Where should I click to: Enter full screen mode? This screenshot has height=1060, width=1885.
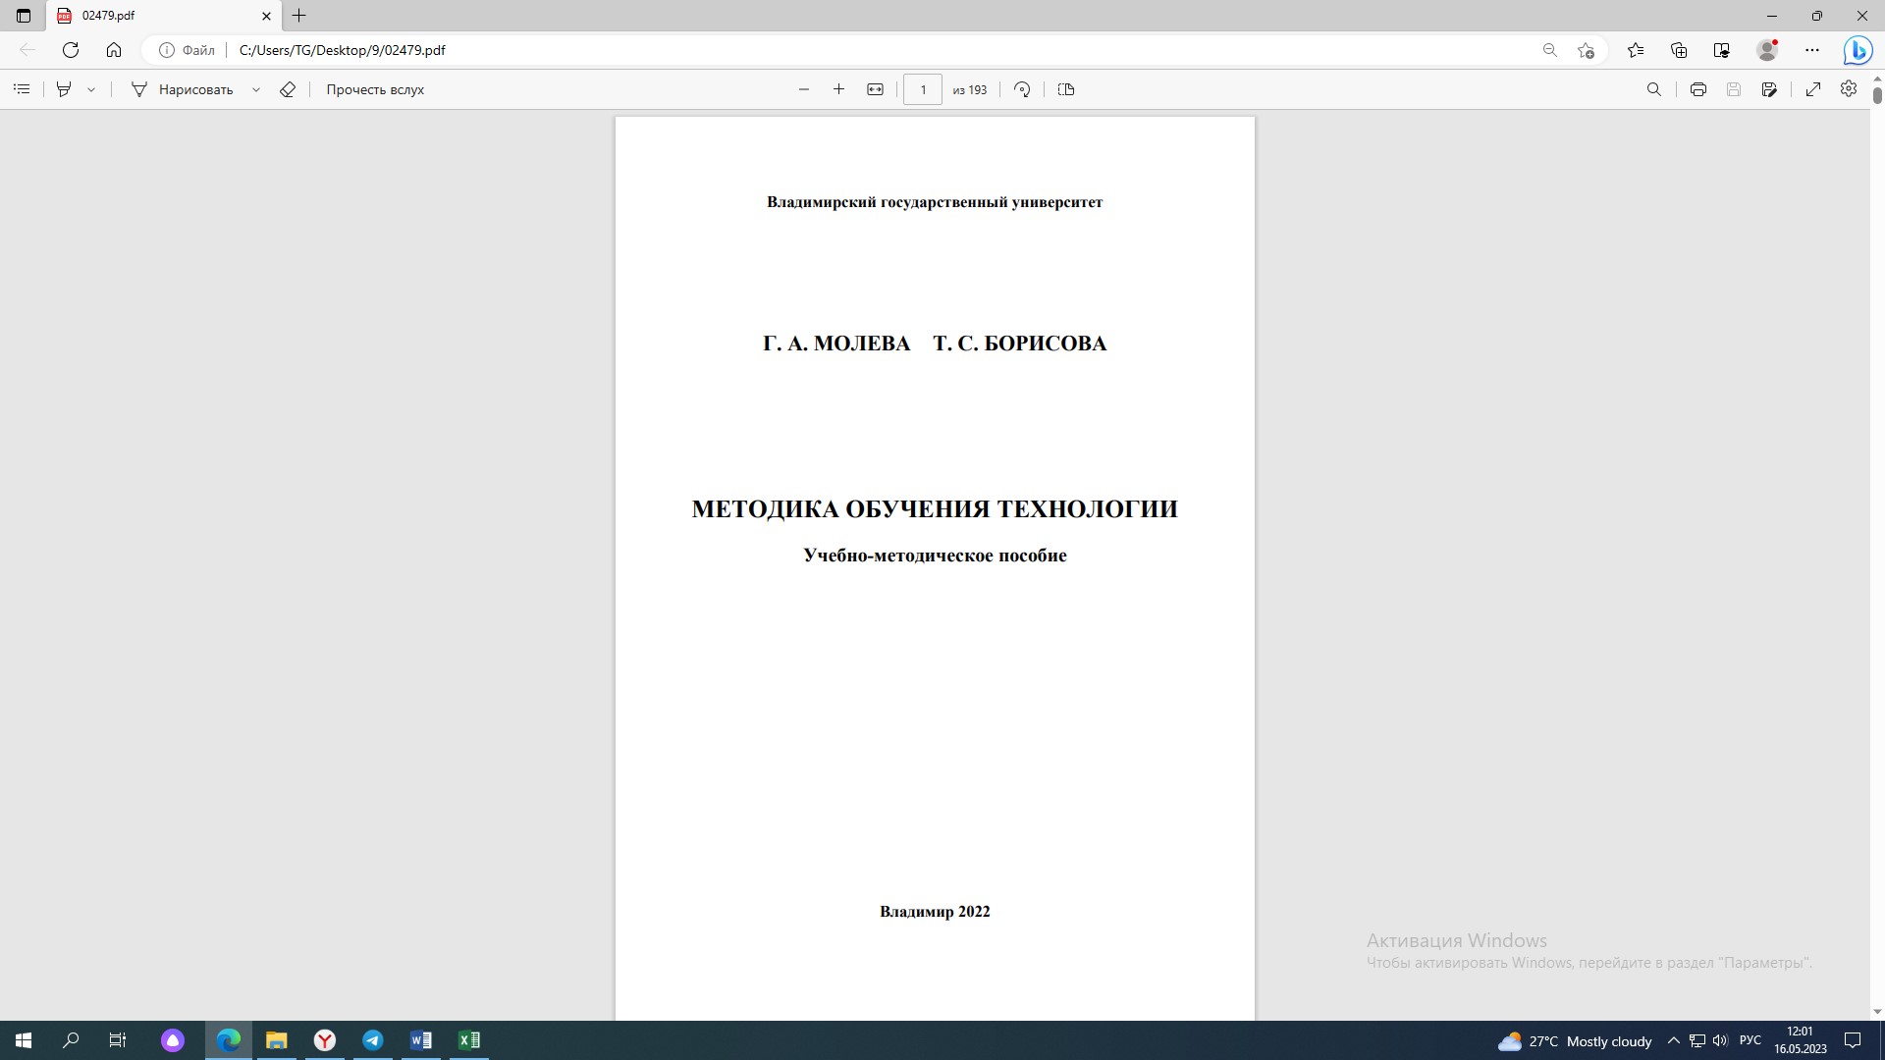[1813, 89]
